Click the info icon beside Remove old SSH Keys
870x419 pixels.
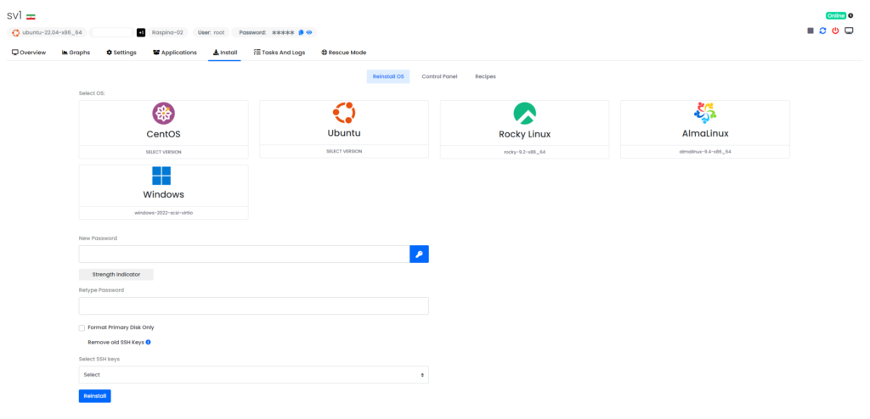[x=148, y=343]
